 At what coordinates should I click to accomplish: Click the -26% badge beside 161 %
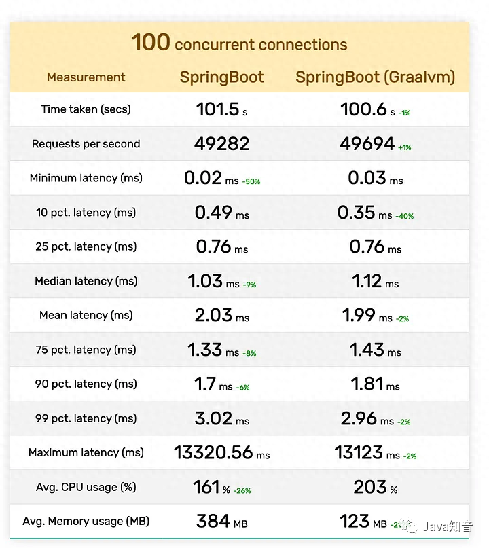tap(242, 490)
